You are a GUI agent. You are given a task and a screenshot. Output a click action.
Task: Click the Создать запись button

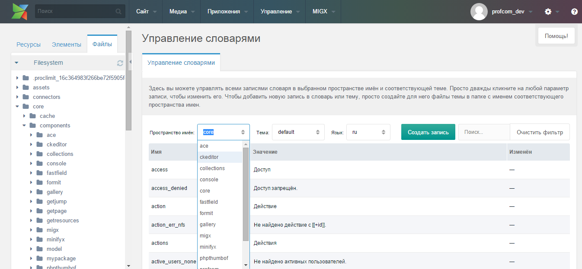tap(428, 132)
